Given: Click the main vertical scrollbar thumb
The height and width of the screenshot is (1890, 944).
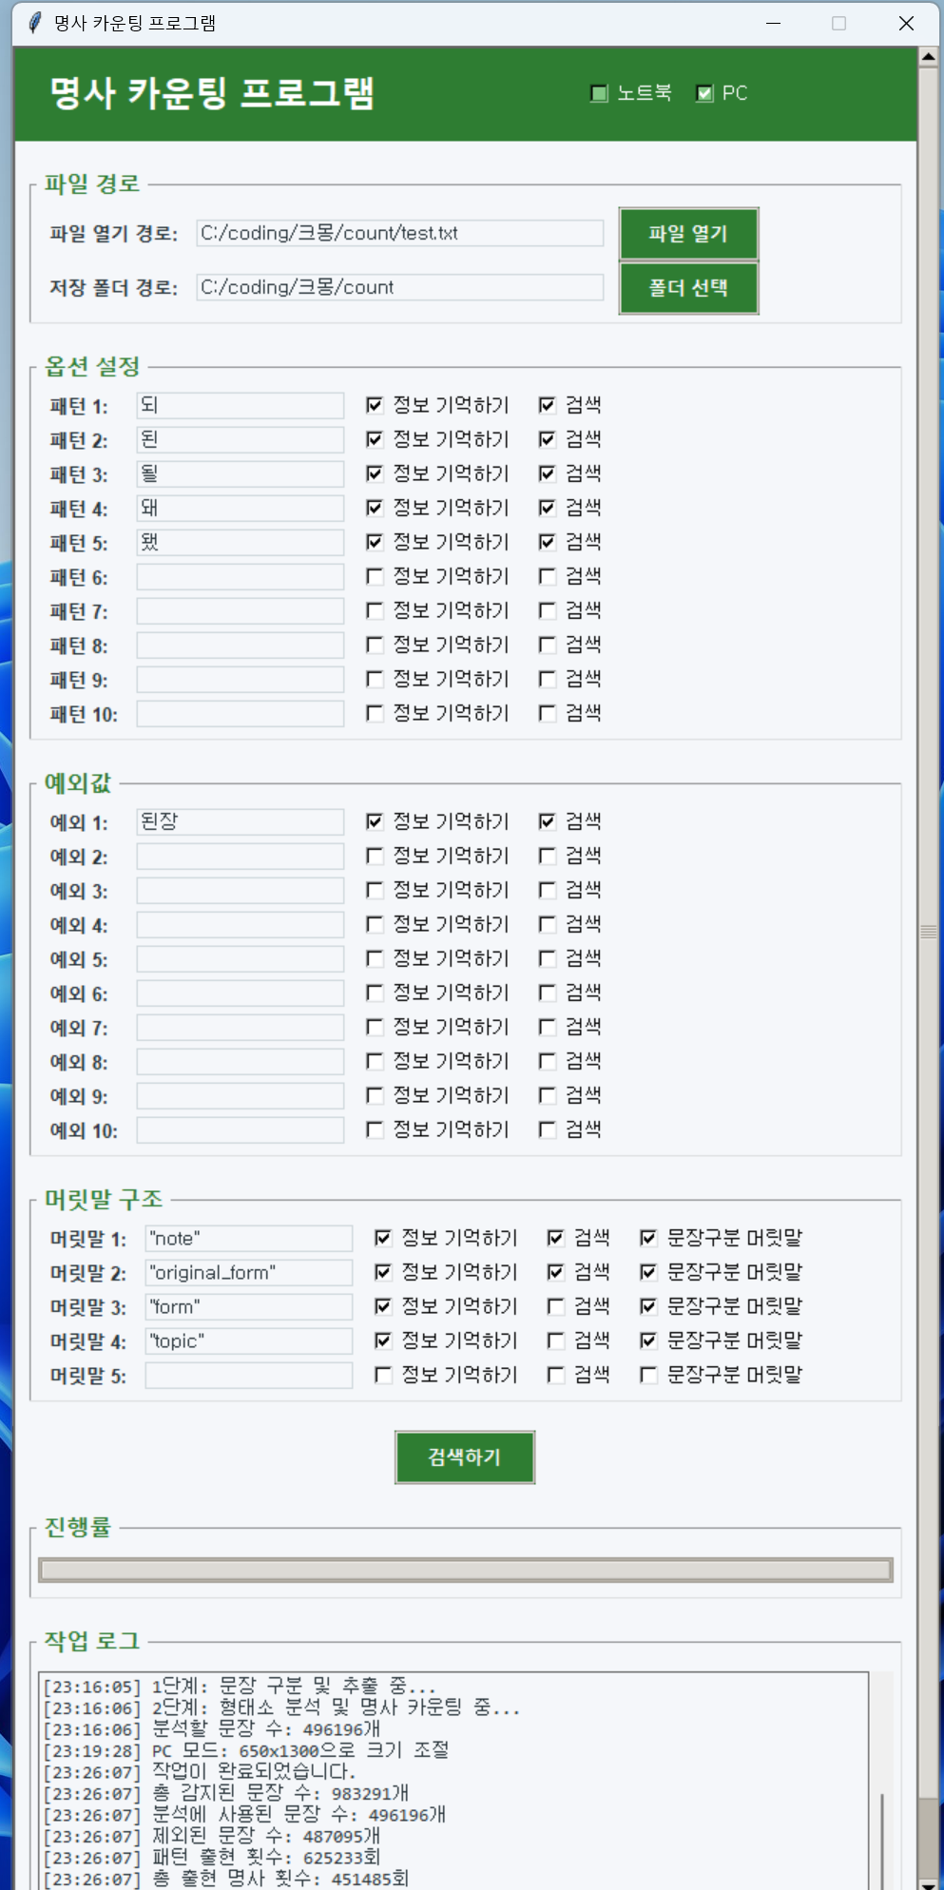Looking at the screenshot, I should pyautogui.click(x=929, y=932).
